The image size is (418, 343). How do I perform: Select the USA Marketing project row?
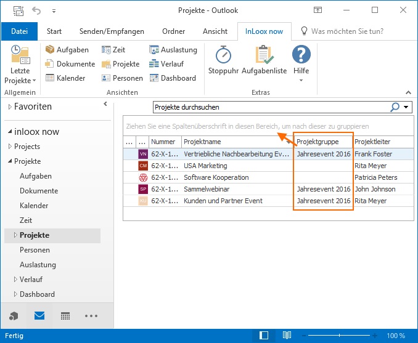268,166
